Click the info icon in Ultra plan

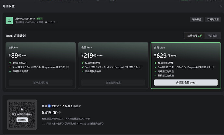(213, 67)
